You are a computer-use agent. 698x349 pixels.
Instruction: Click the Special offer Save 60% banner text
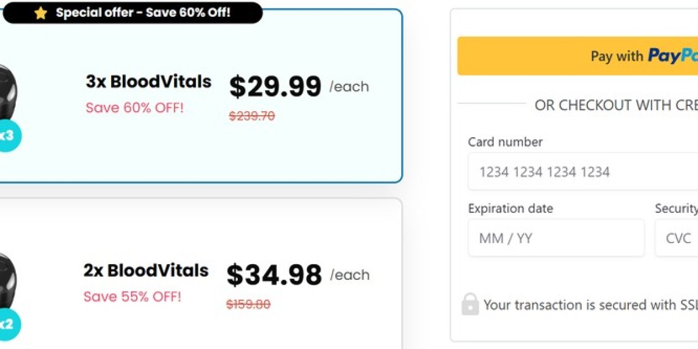pos(143,13)
